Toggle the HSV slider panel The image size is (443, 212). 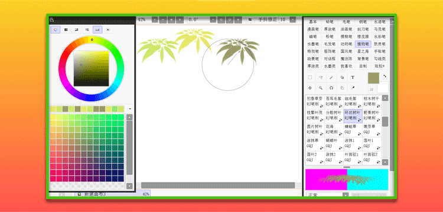(x=77, y=29)
